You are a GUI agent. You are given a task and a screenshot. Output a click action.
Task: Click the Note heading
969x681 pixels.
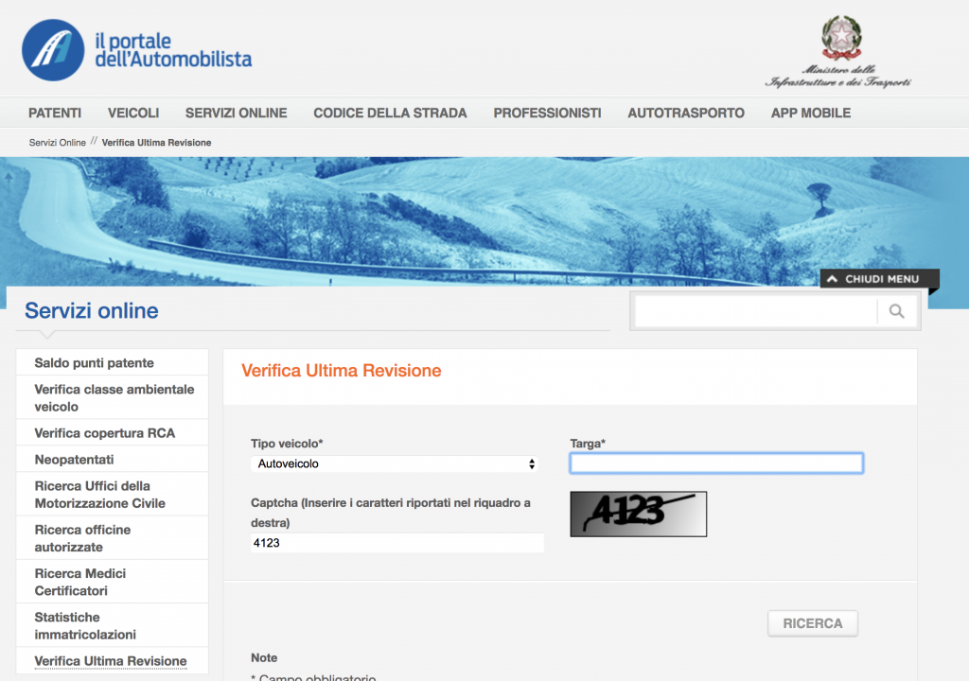click(x=264, y=658)
